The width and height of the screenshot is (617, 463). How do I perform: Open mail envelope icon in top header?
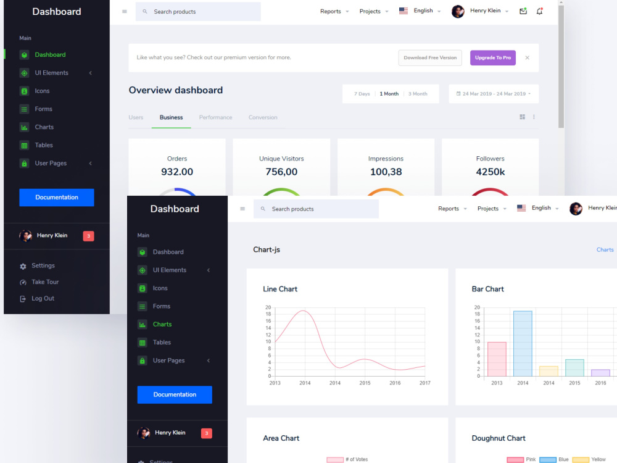pyautogui.click(x=523, y=11)
